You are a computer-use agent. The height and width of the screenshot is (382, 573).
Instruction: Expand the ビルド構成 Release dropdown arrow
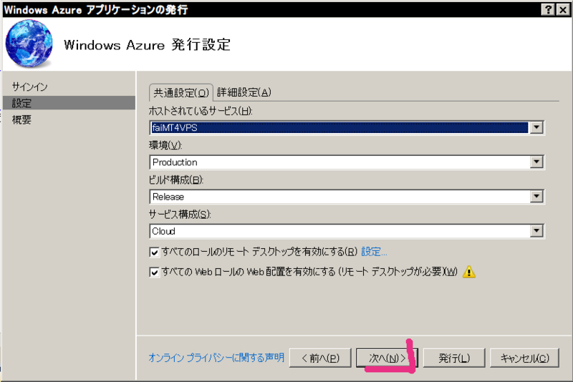pos(536,196)
